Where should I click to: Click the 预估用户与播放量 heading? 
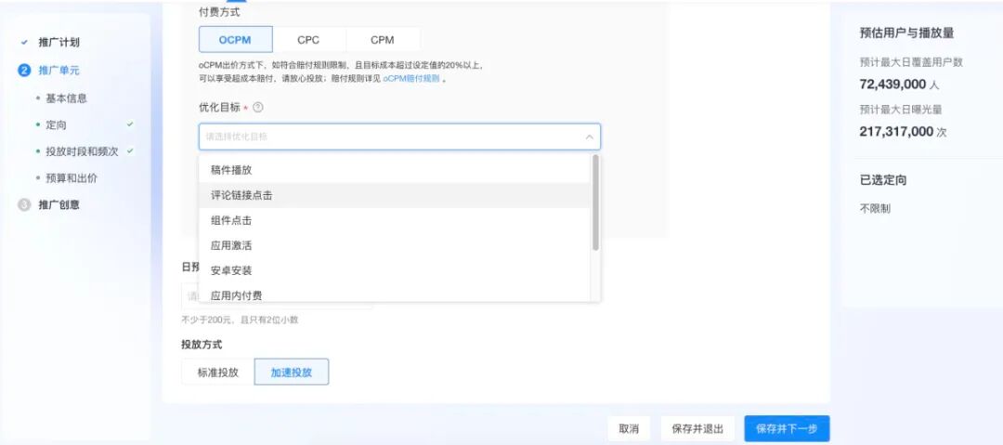pos(907,33)
